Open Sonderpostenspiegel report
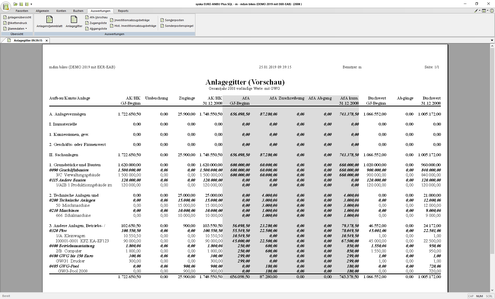Viewport: 495px width, 299px height. point(177,26)
